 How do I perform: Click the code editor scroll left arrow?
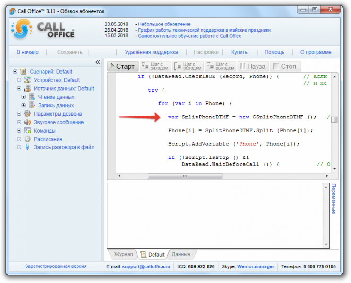click(119, 176)
